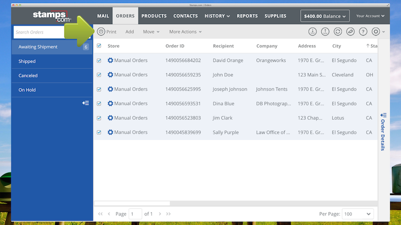Click the gear icon beside David Orange's order

tap(110, 60)
